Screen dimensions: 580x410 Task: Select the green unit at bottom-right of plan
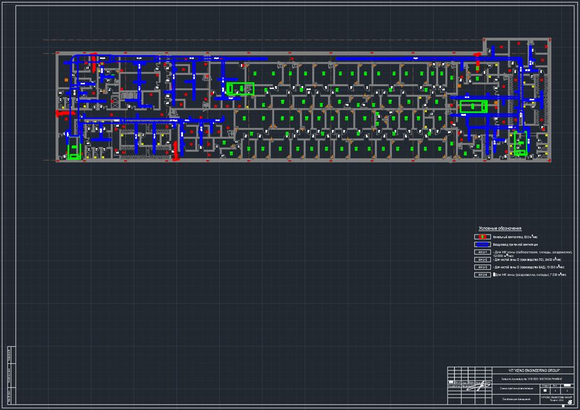coord(519,143)
